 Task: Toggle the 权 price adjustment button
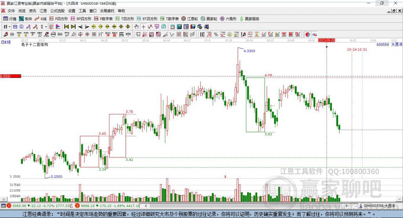coord(52,27)
